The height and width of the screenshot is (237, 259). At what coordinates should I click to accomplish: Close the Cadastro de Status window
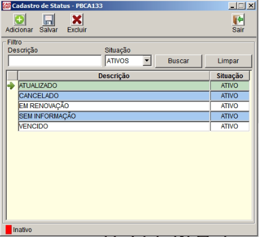(x=251, y=5)
